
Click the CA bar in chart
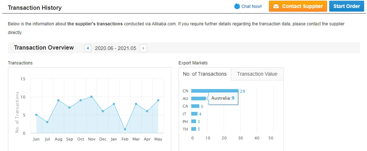(x=195, y=106)
